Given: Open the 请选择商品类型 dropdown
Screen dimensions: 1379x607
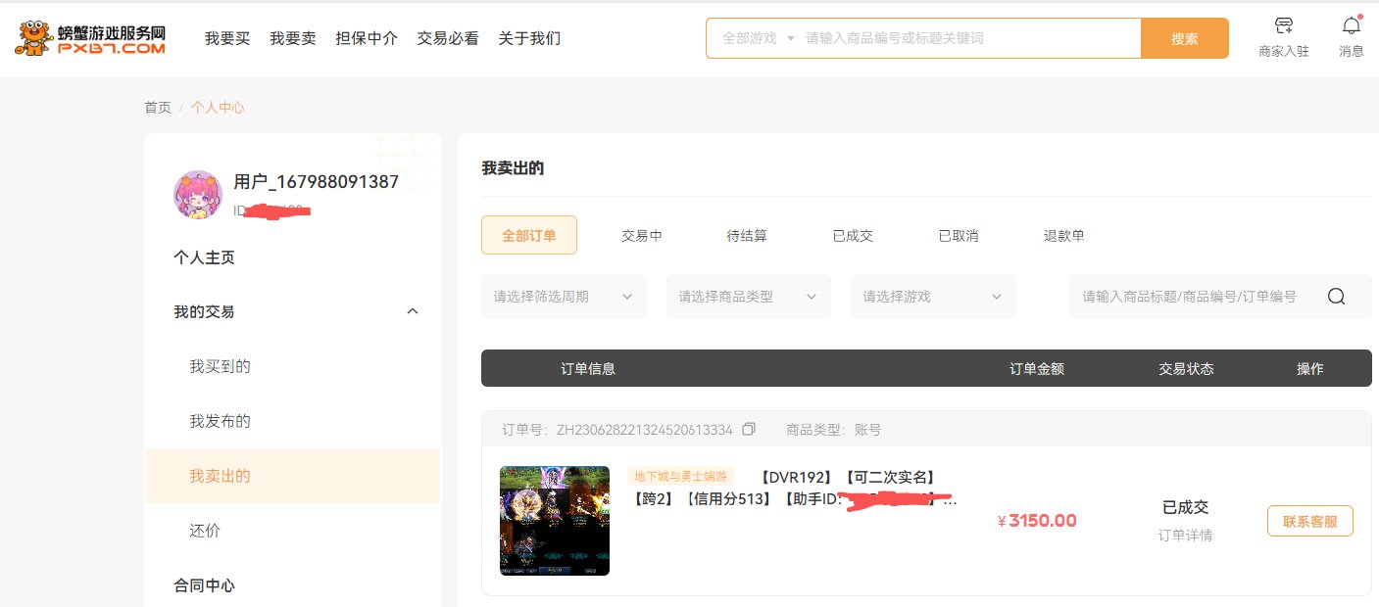Looking at the screenshot, I should (748, 297).
